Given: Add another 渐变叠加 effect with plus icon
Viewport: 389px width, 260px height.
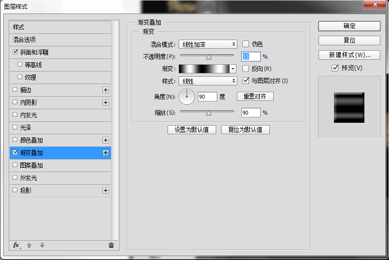Looking at the screenshot, I should (x=106, y=153).
